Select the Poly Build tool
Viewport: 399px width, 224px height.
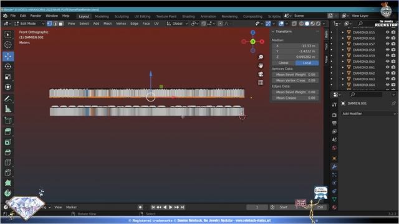click(x=8, y=183)
